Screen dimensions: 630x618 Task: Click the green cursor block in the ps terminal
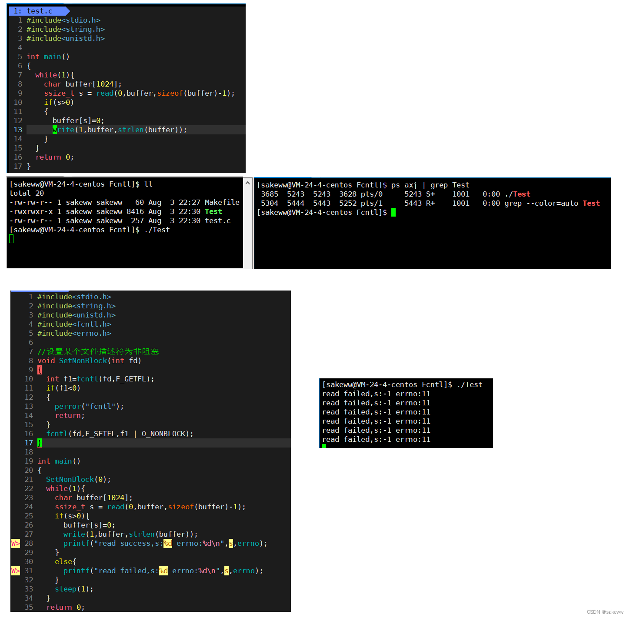(x=393, y=212)
